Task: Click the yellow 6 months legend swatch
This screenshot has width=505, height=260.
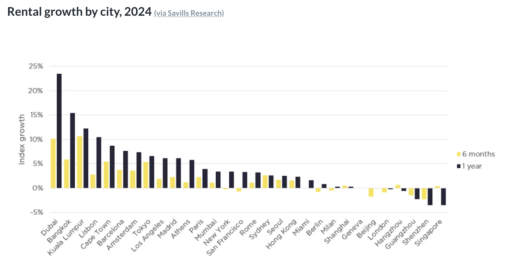Action: (x=458, y=154)
